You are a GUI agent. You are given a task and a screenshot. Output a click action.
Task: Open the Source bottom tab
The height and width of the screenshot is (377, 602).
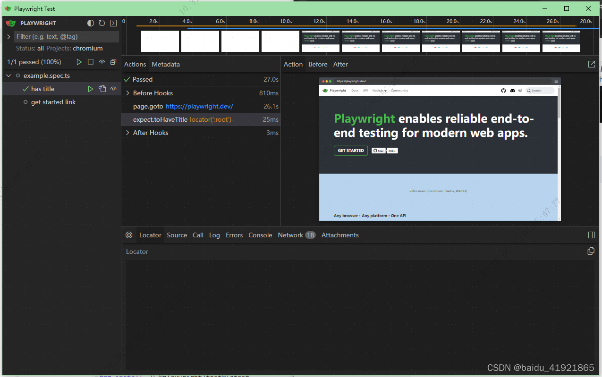177,235
